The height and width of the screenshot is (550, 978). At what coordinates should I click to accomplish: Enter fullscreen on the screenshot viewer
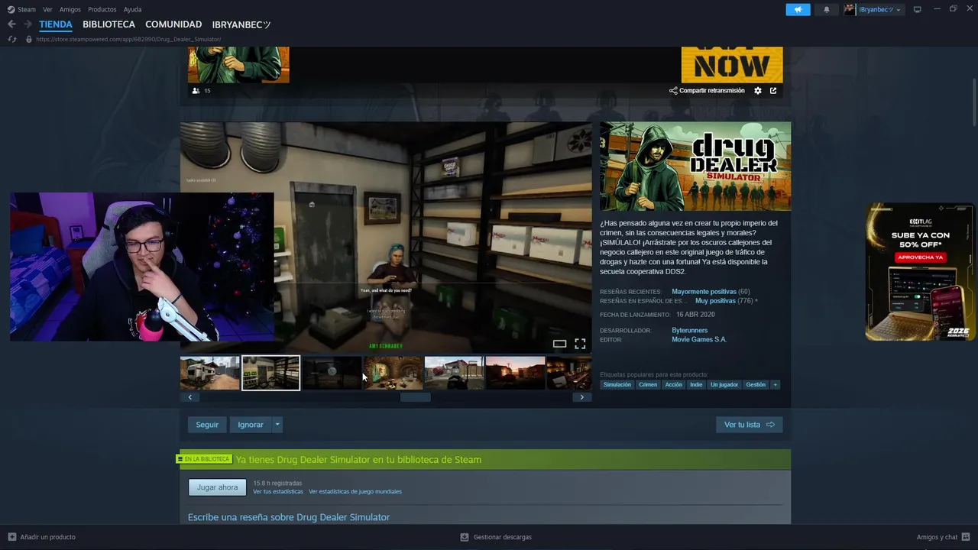(x=580, y=344)
